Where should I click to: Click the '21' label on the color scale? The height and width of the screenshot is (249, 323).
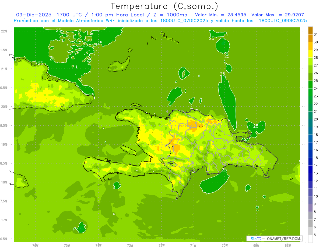click(x=316, y=111)
